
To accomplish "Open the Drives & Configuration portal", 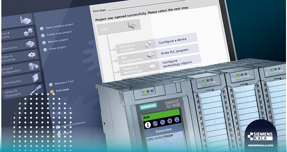I will coord(21,69).
